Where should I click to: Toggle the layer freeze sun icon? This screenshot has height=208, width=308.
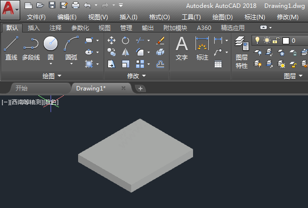tap(267, 40)
